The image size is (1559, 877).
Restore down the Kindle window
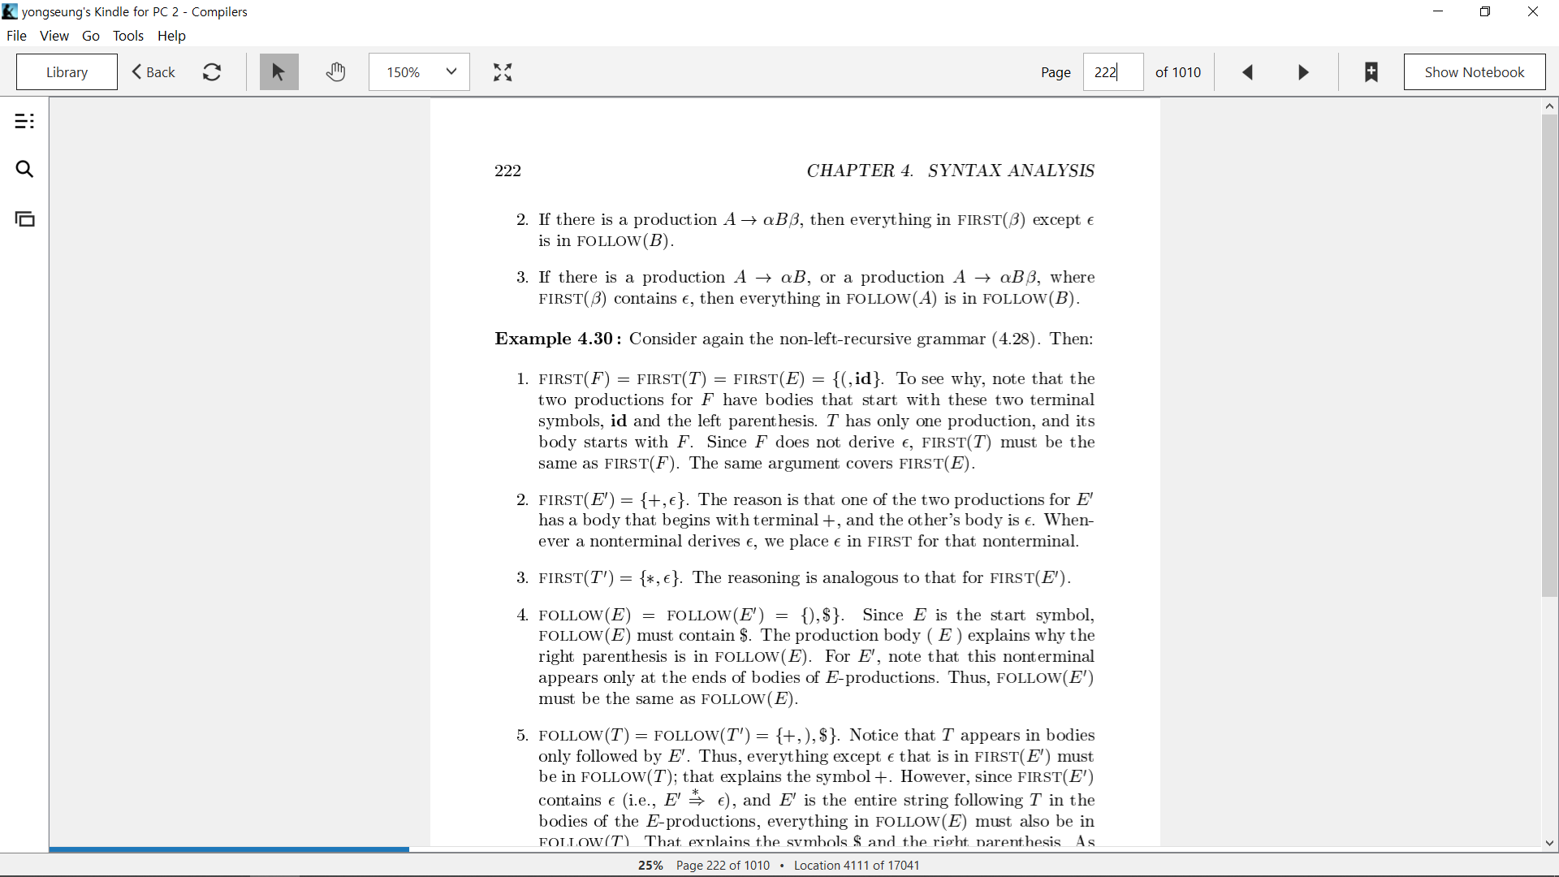coord(1485,11)
